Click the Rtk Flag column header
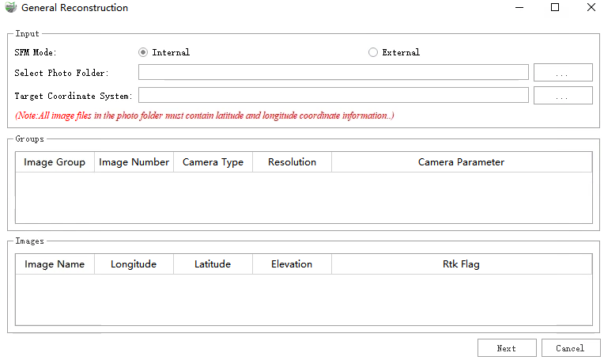 click(x=462, y=264)
